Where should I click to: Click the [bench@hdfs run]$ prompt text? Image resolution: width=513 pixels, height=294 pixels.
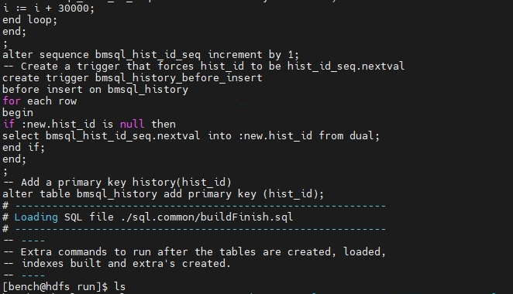click(55, 287)
